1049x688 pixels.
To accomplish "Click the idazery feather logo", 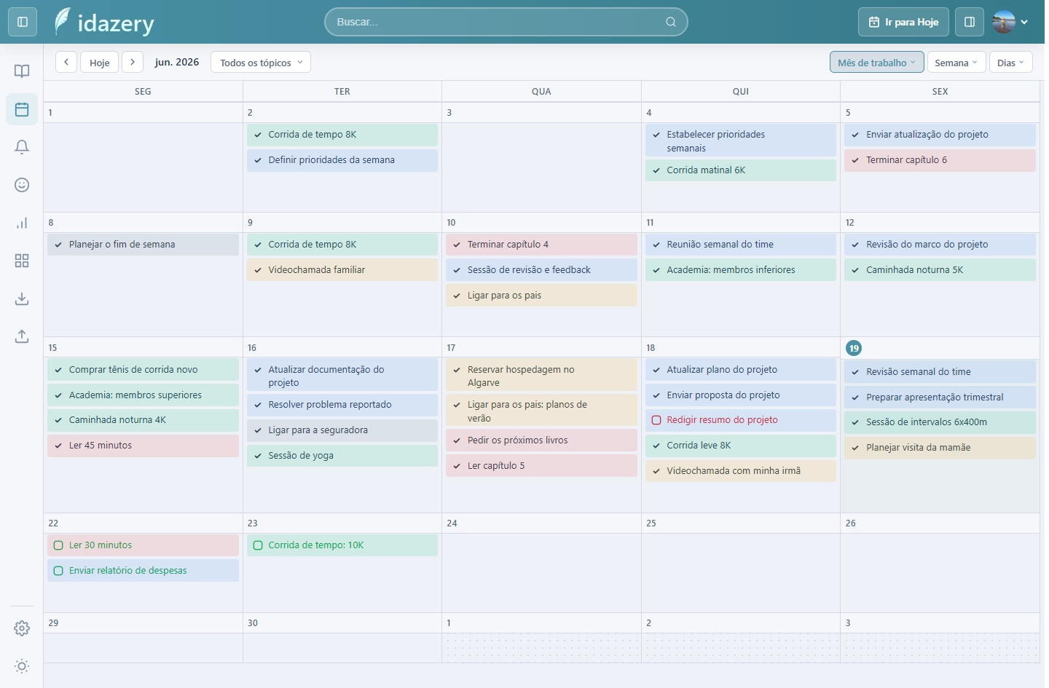I will point(63,22).
